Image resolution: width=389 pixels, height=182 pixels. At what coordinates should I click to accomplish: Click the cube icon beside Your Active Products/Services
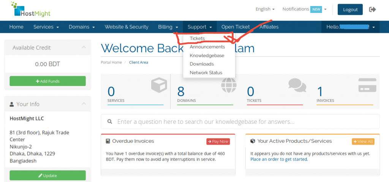click(x=253, y=141)
